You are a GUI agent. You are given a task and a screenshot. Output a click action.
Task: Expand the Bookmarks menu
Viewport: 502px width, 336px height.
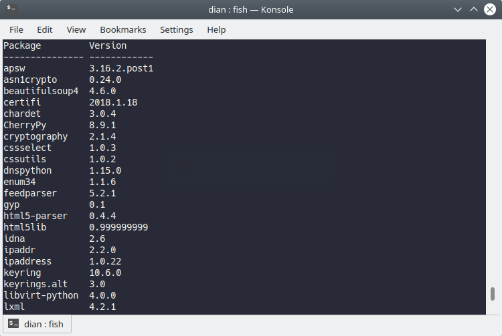pyautogui.click(x=123, y=29)
